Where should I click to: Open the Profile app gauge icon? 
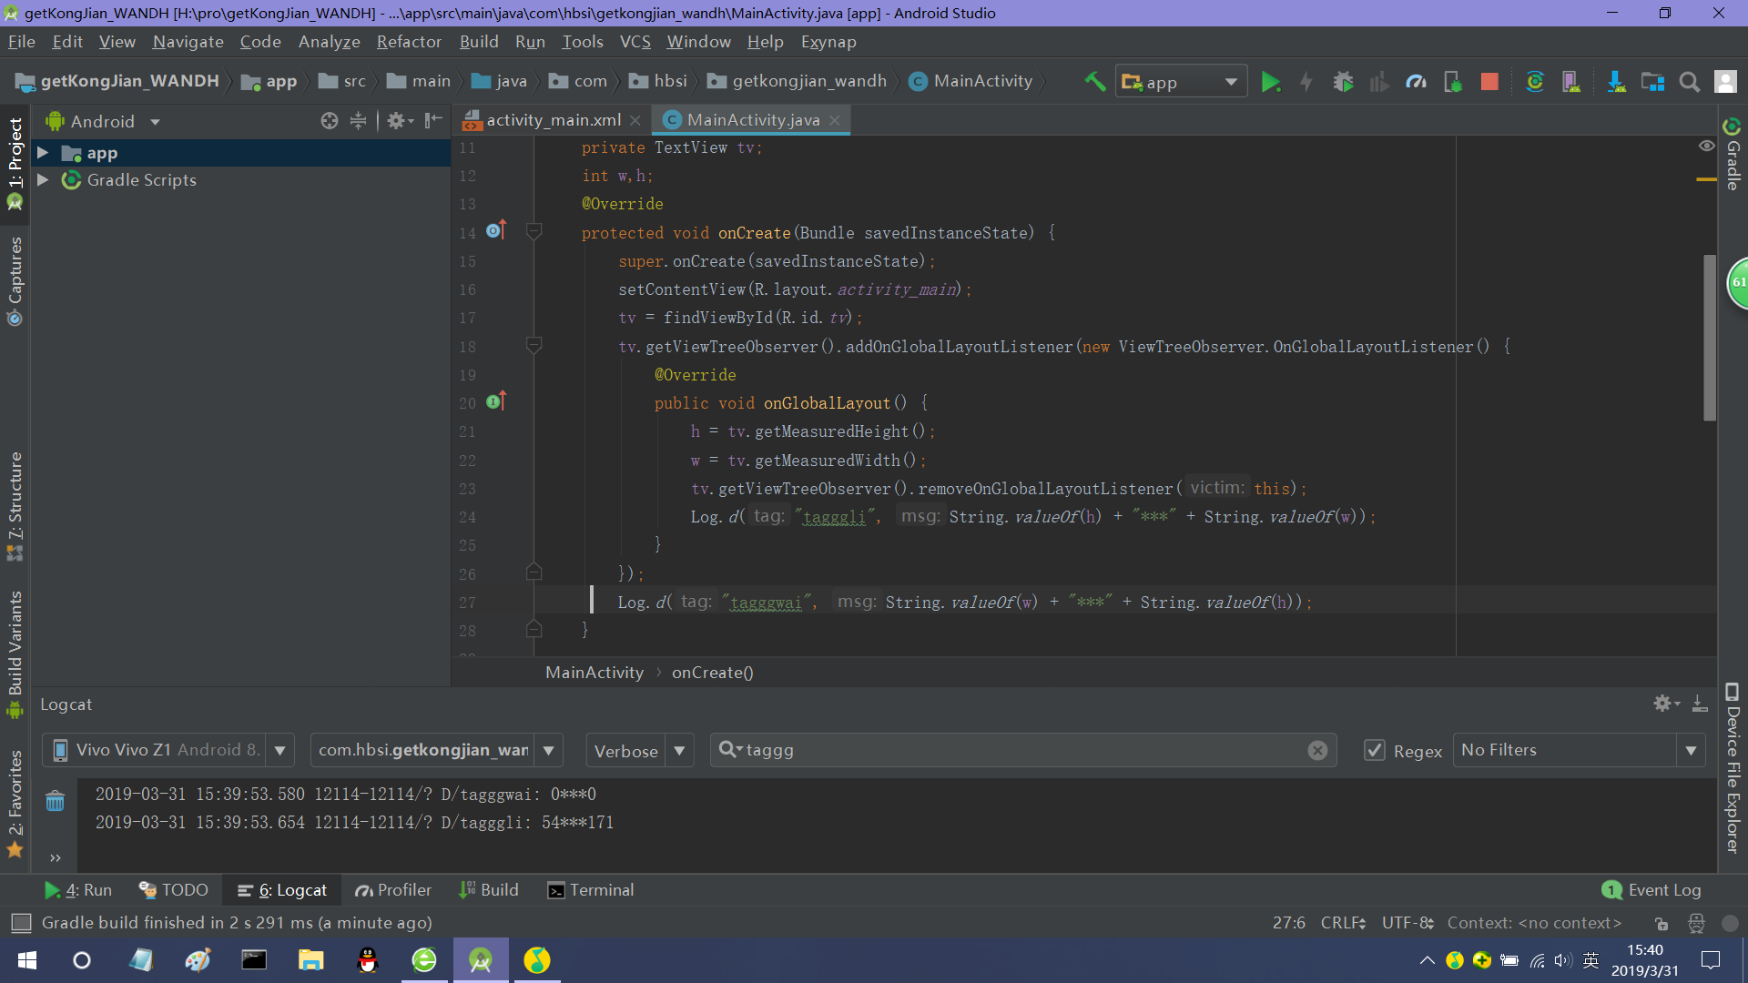[1416, 82]
